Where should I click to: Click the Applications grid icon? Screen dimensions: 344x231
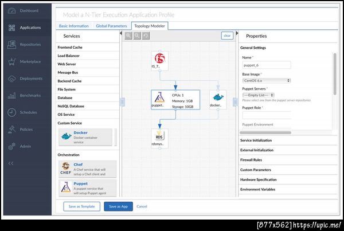click(x=12, y=28)
